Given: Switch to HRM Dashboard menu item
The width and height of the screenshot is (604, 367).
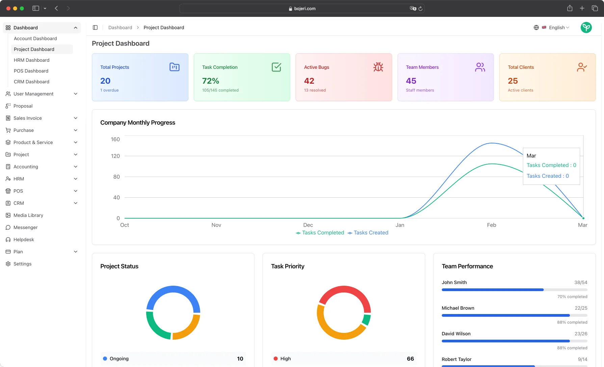Looking at the screenshot, I should click(x=31, y=60).
